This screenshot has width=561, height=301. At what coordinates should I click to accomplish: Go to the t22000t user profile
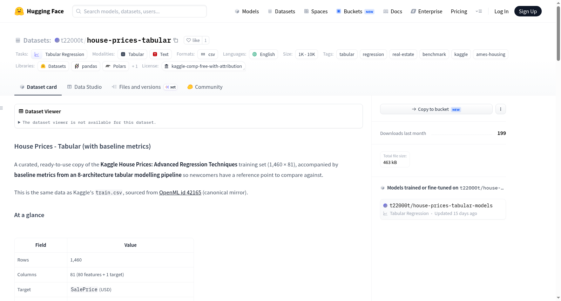point(72,40)
